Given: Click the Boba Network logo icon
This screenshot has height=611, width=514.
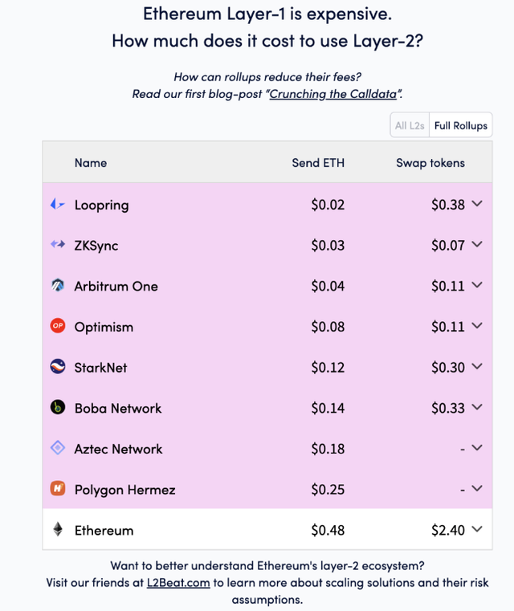Looking at the screenshot, I should pos(57,408).
